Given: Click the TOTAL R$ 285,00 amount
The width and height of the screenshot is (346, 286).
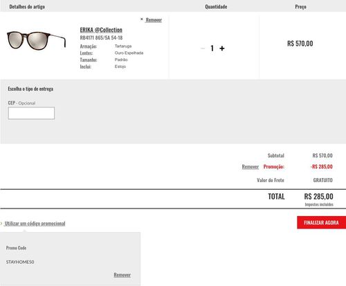Looking at the screenshot, I should coord(318,197).
